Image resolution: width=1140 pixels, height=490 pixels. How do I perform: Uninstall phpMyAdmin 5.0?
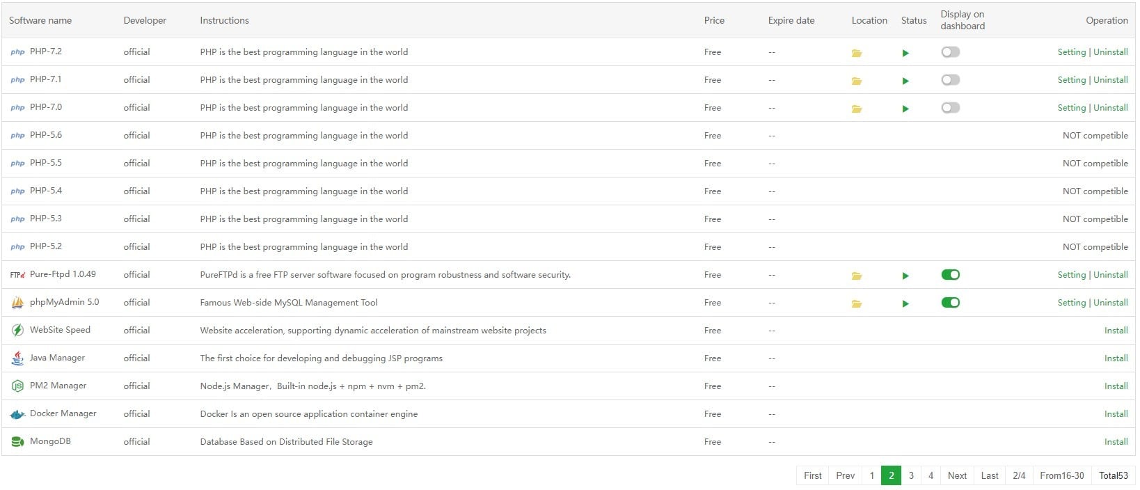tap(1111, 303)
